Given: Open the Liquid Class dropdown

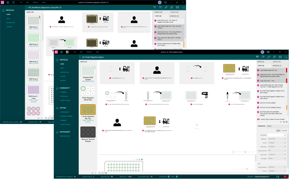Looking at the screenshot, I should coord(277,155).
